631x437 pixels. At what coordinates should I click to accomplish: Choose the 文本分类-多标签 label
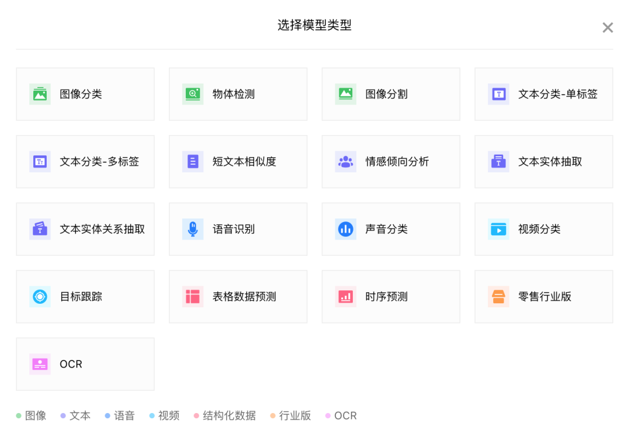click(99, 162)
